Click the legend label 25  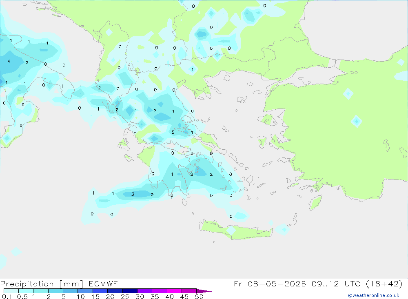pos(125,297)
